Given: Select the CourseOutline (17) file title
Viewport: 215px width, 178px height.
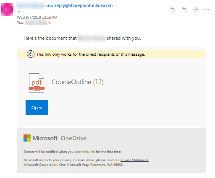Looking at the screenshot, I should tap(78, 82).
